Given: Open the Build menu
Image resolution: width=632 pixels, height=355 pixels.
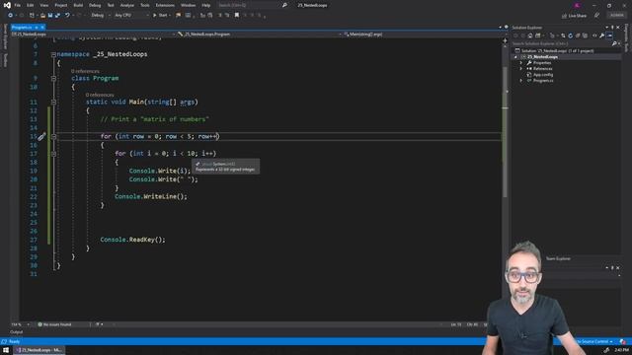Looking at the screenshot, I should 78,5.
